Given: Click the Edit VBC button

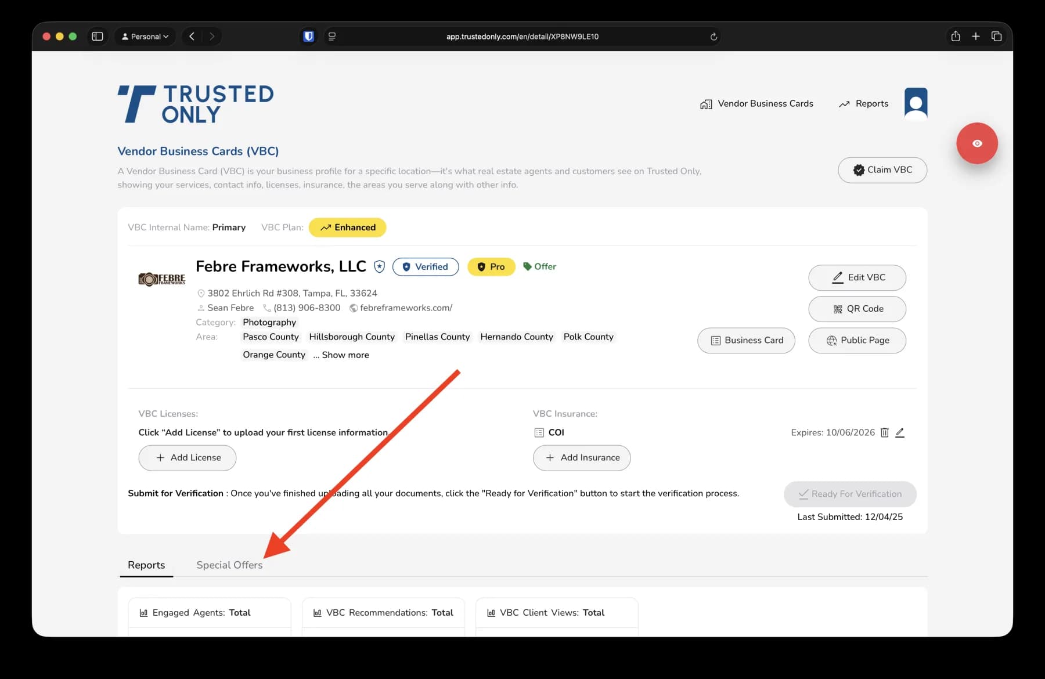Looking at the screenshot, I should click(857, 278).
